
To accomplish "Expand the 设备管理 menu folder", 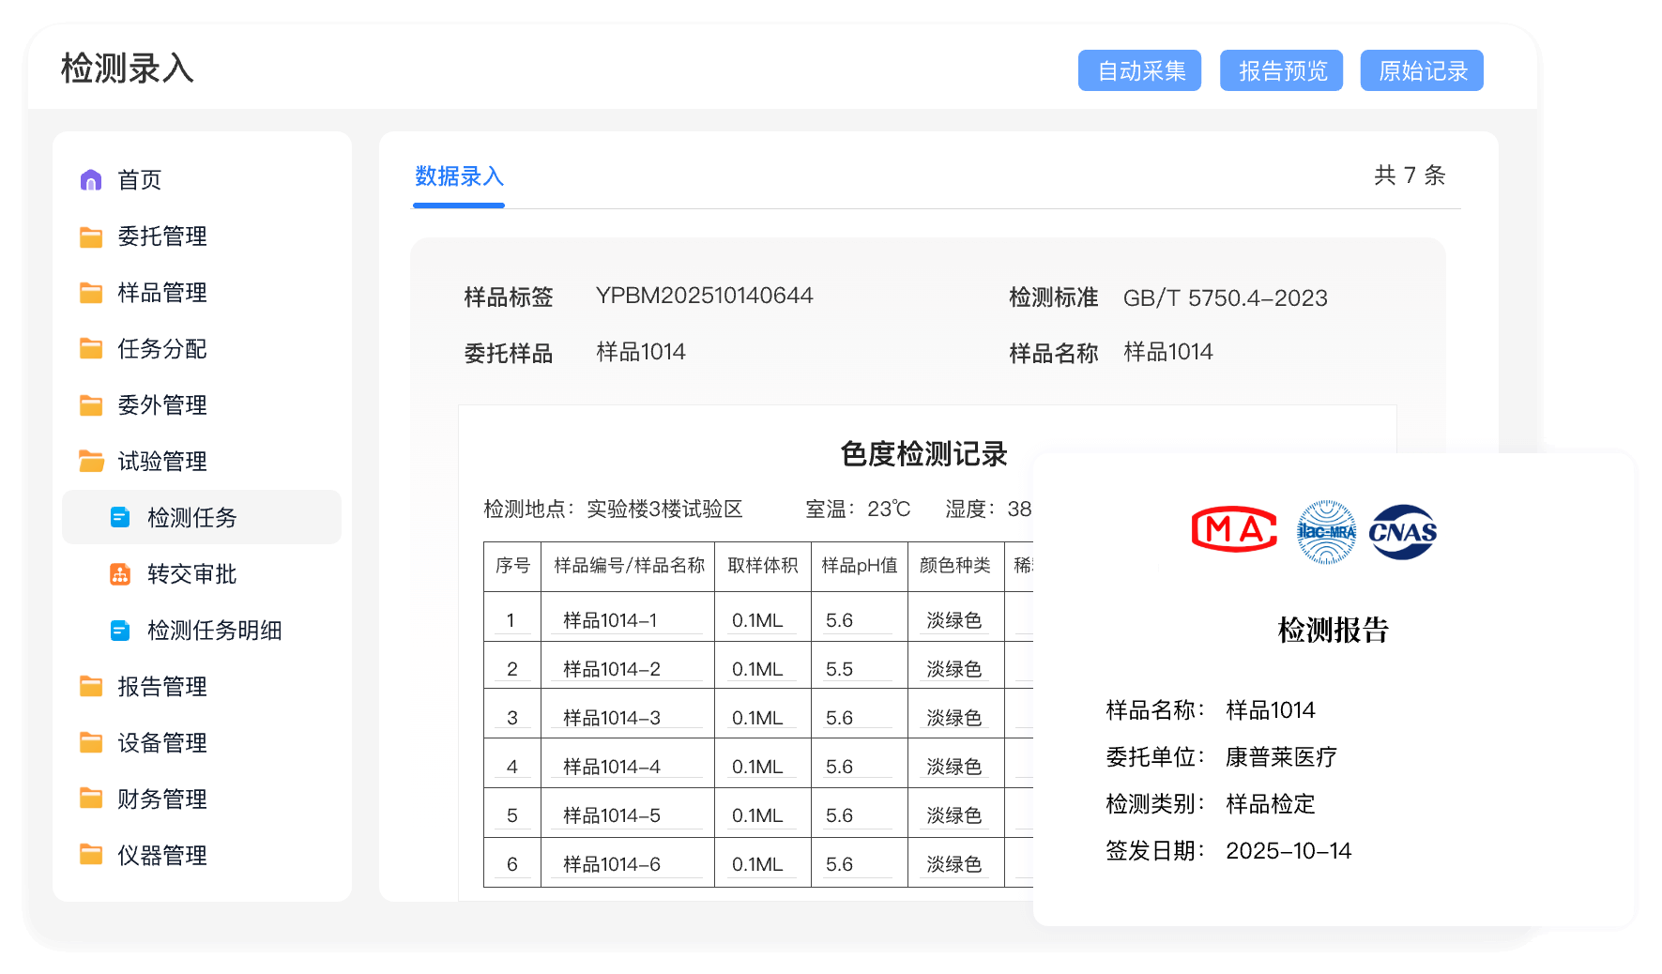I will point(161,743).
